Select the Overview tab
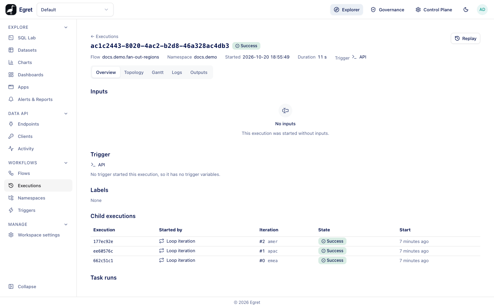The height and width of the screenshot is (308, 494). [x=106, y=72]
